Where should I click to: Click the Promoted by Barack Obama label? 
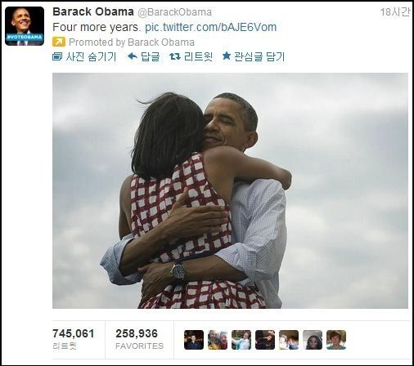tap(132, 42)
